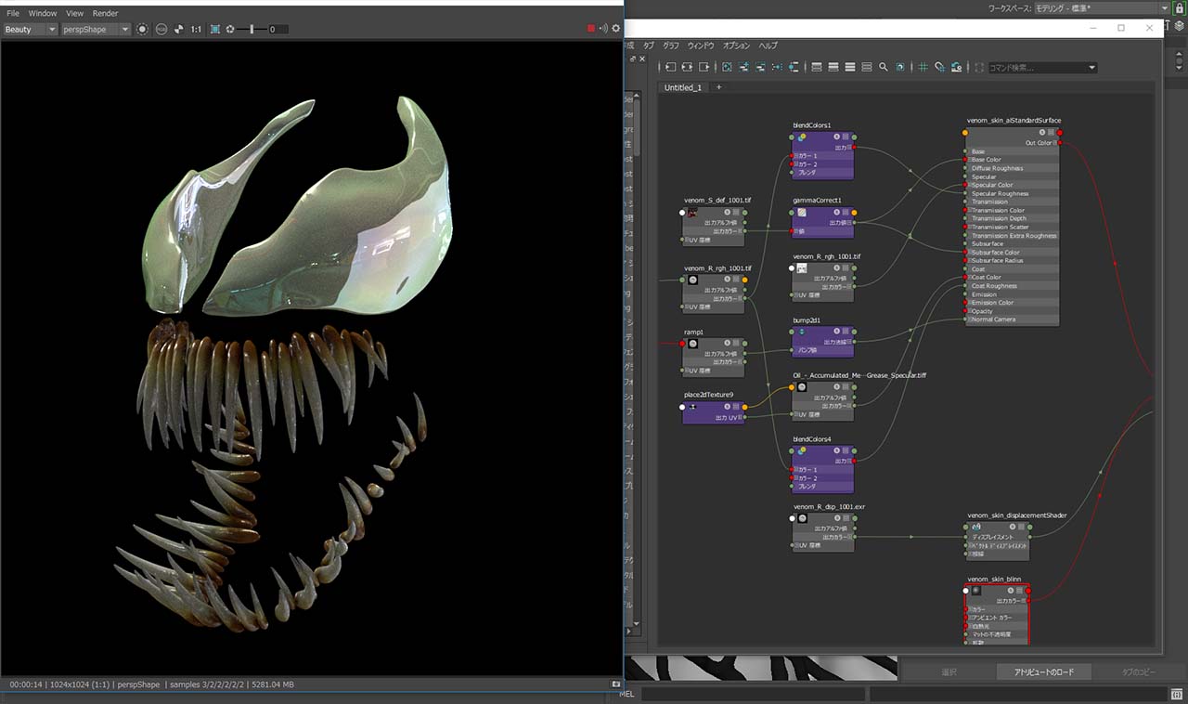1188x704 pixels.
Task: Click the input connections graph icon
Action: [x=670, y=67]
